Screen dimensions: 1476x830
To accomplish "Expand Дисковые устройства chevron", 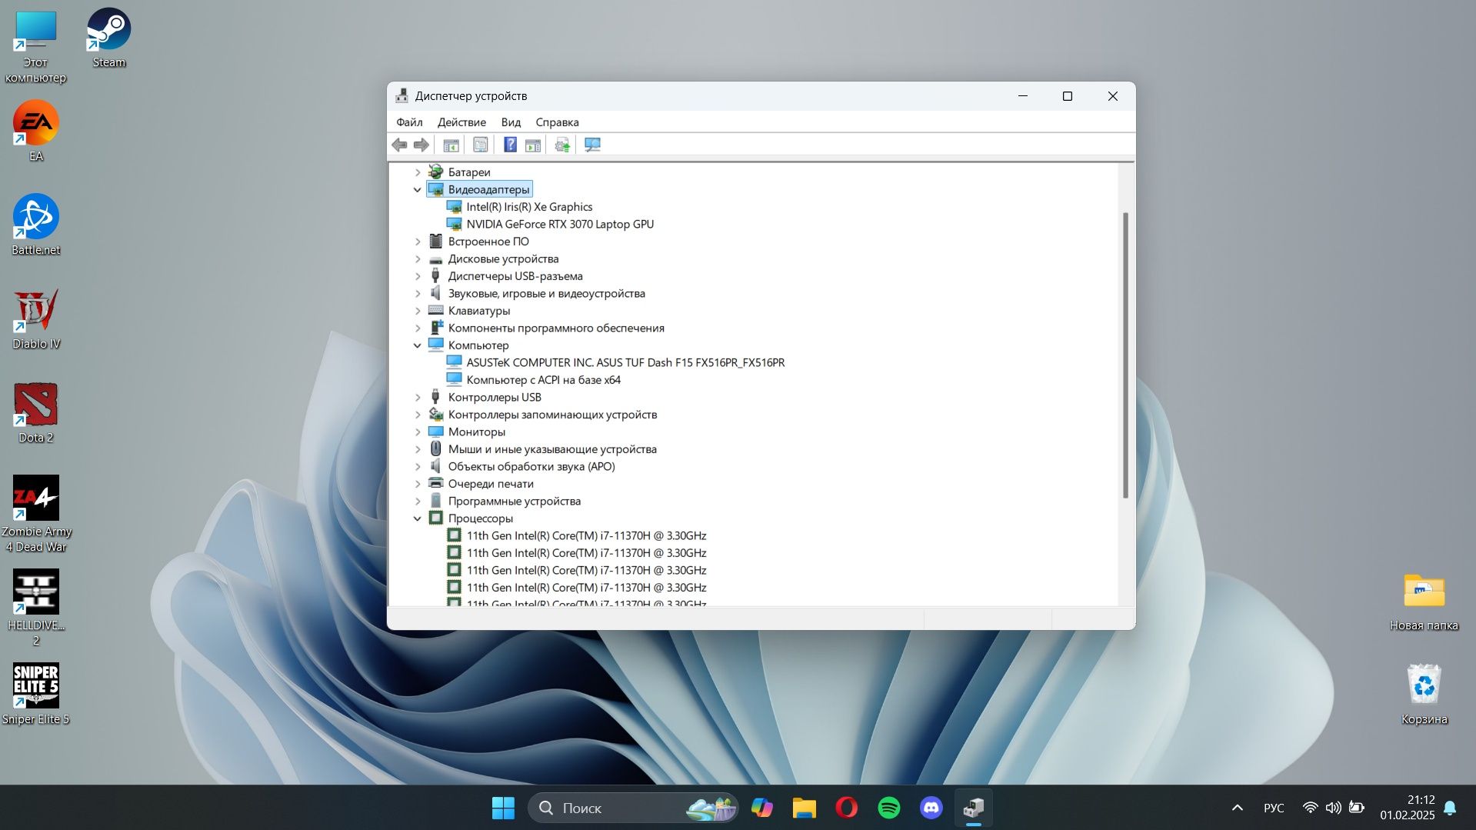I will pyautogui.click(x=418, y=259).
